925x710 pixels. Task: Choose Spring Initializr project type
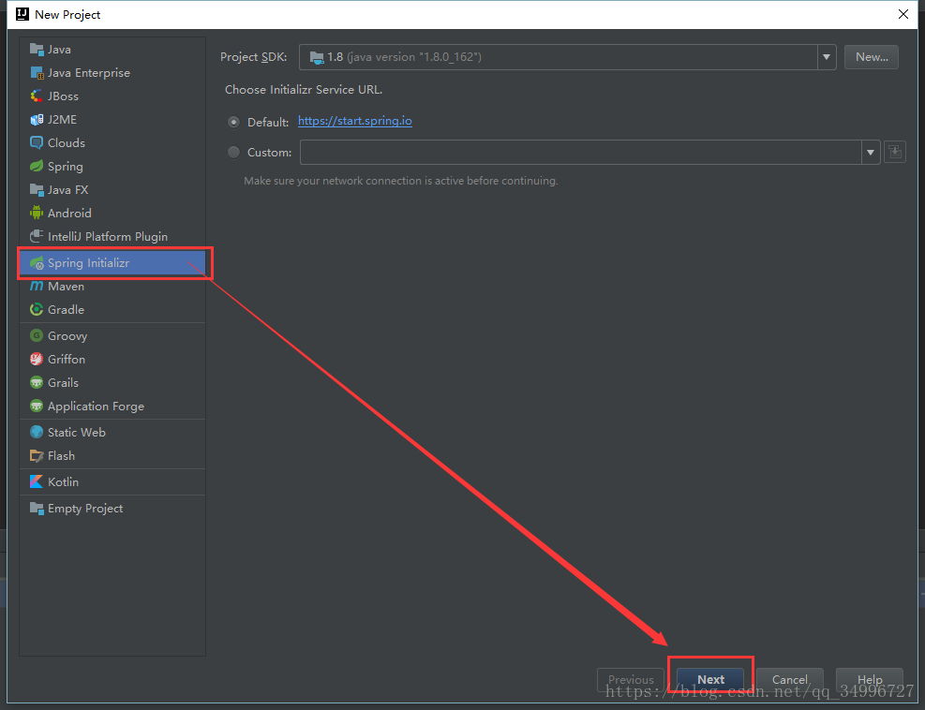pos(112,263)
